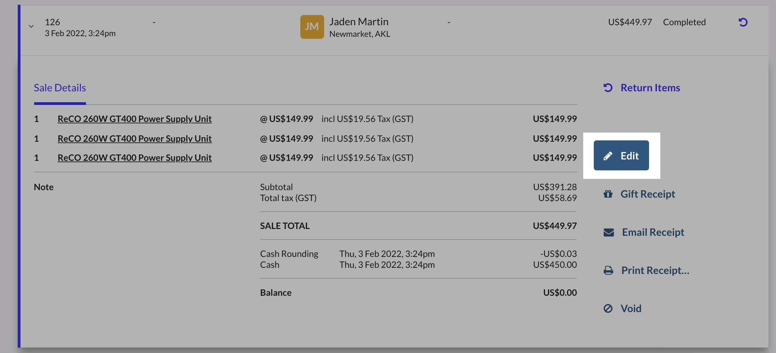
Task: Select the Print Receipt... text label
Action: point(655,271)
